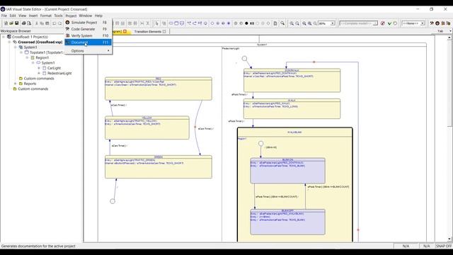Click the Zoom Out magnifier icon
The height and width of the screenshot is (255, 453).
[x=297, y=23]
